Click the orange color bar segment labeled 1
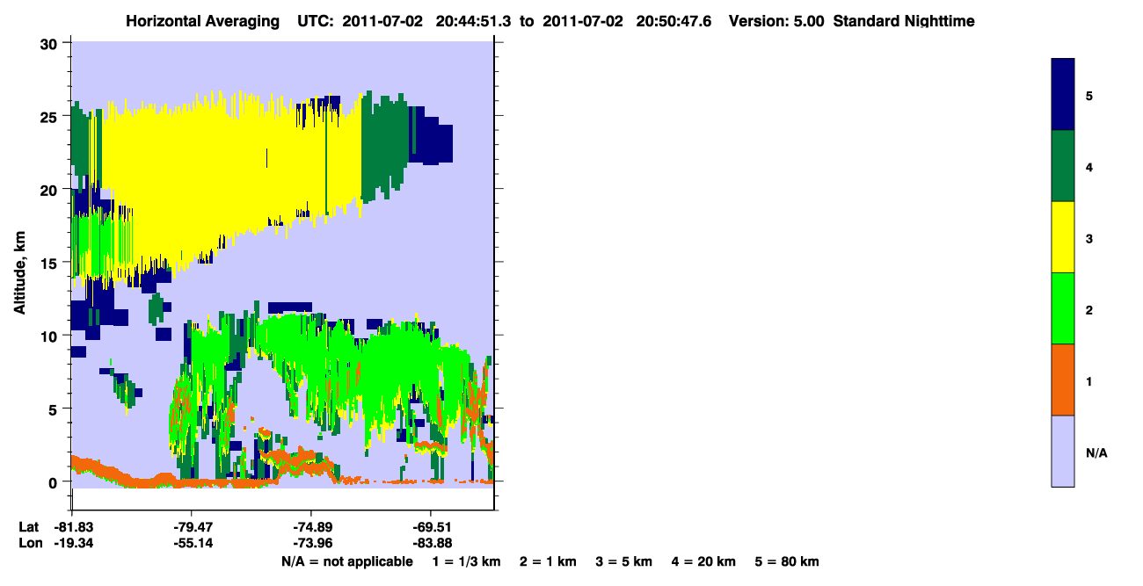Screen dimensions: 1143x586 point(1063,380)
